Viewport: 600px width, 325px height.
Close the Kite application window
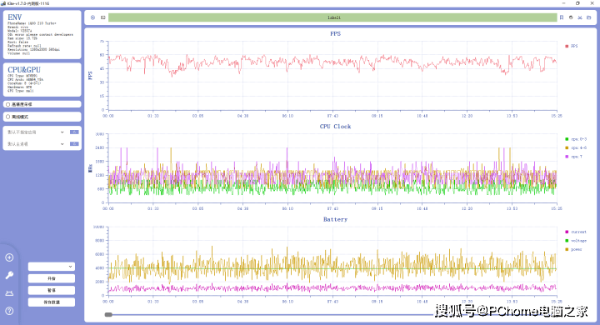pos(592,3)
